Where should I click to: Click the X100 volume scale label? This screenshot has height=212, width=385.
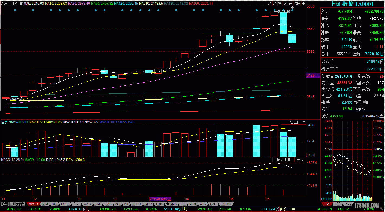click(x=310, y=155)
